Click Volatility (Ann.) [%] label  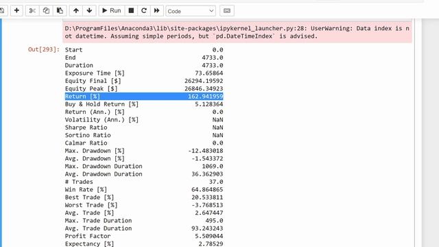pos(102,119)
